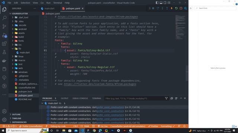The height and width of the screenshot is (133, 238).
Task: Open the Source Control view
Action: (4, 27)
